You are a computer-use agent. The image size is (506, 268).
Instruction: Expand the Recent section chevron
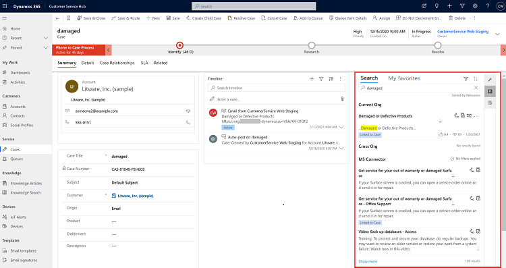tap(46, 38)
